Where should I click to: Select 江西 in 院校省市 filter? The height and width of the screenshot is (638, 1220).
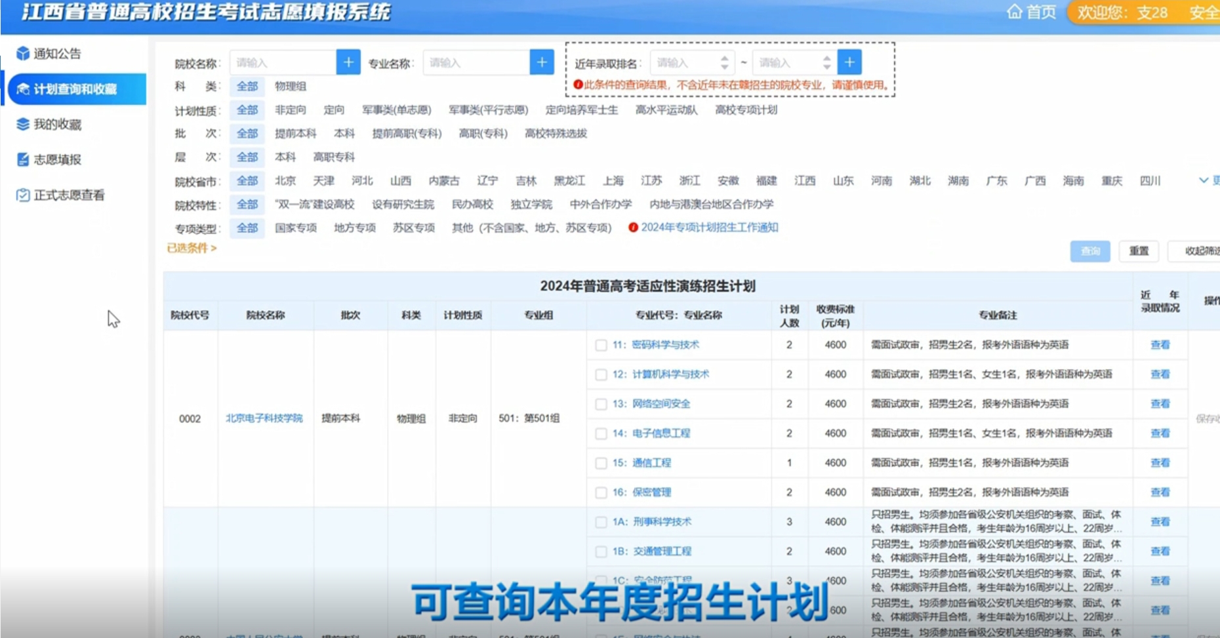805,180
